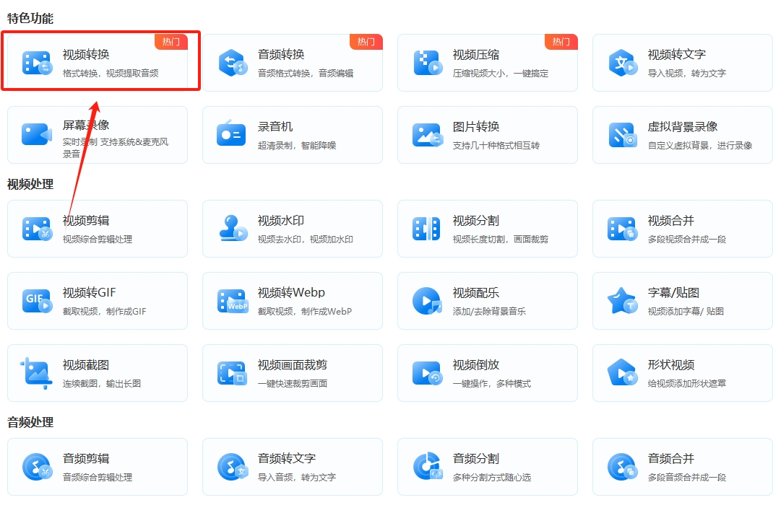The image size is (773, 513).
Task: Click the 一键操作，多种模式 description
Action: click(492, 384)
